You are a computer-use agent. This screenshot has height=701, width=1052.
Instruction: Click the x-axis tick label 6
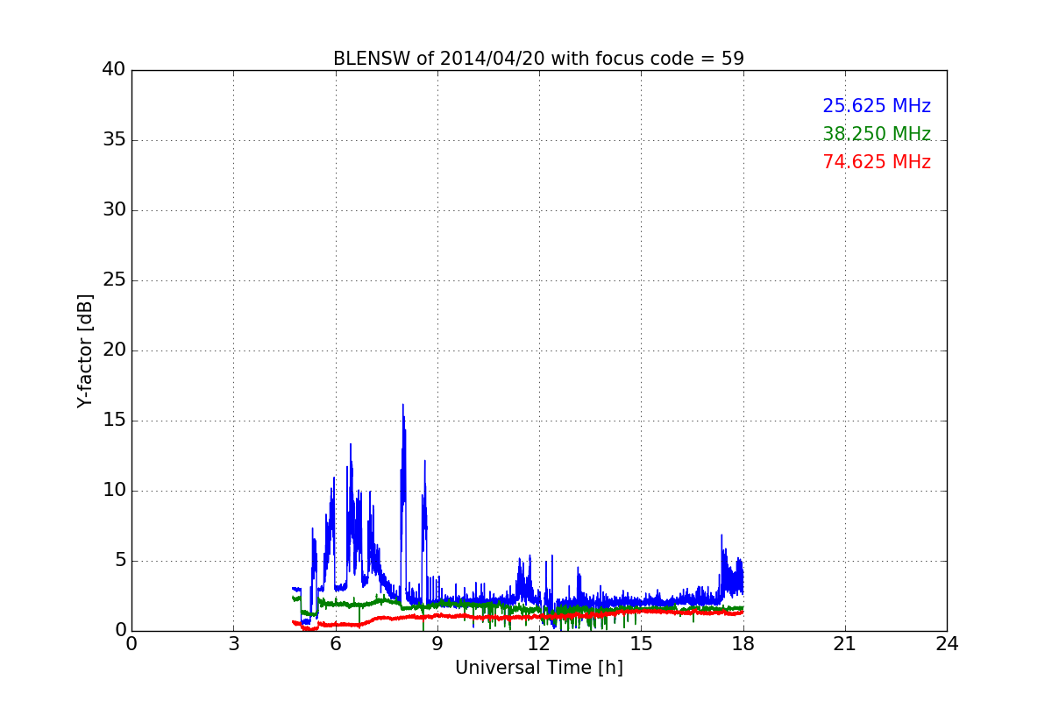point(335,644)
